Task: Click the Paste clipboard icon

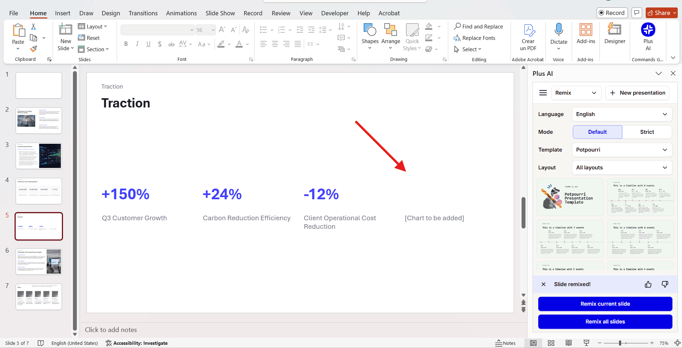Action: tap(18, 31)
